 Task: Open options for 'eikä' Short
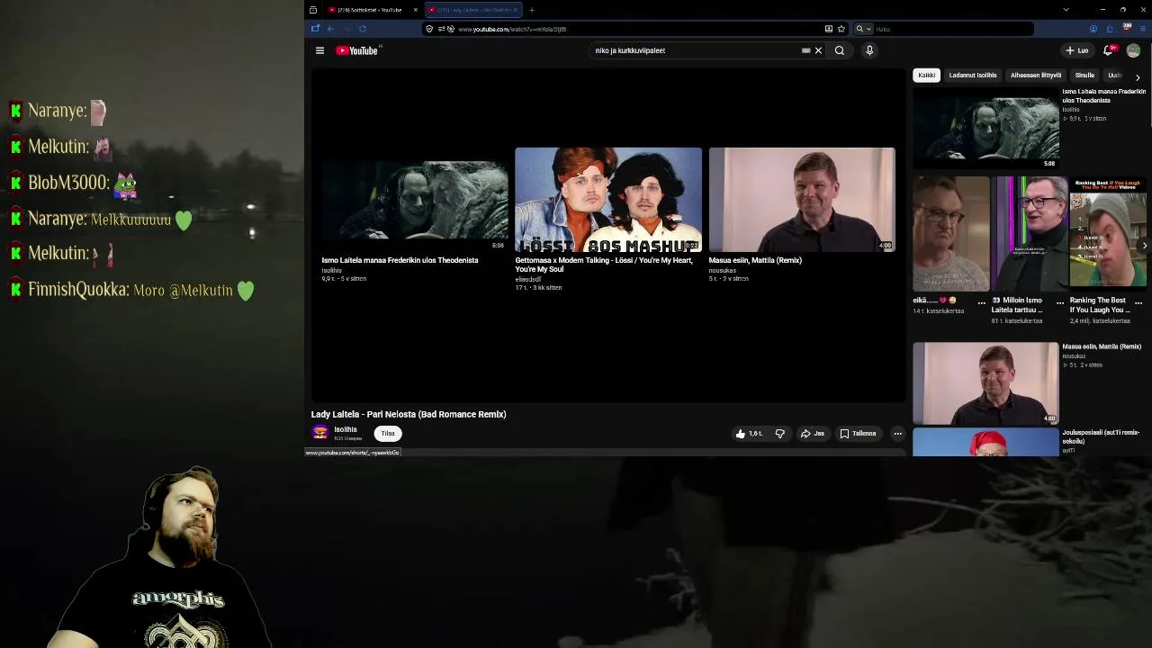(982, 302)
